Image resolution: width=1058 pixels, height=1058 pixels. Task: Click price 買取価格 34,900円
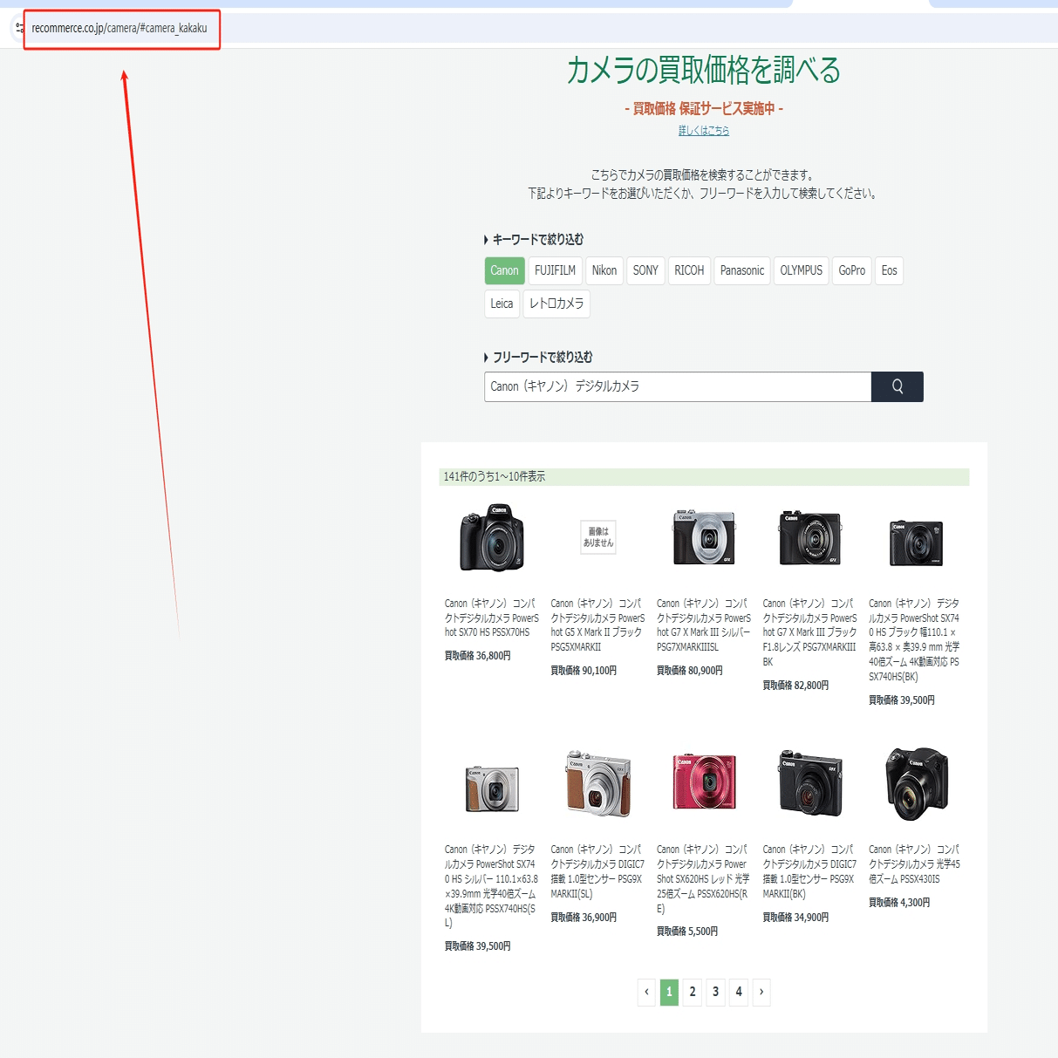[x=796, y=918]
